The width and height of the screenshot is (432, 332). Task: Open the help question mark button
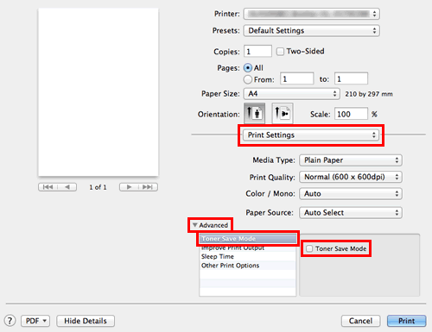coord(10,321)
